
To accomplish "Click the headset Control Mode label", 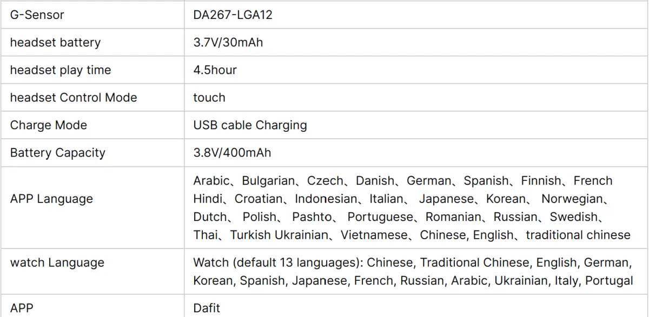I will [x=74, y=98].
